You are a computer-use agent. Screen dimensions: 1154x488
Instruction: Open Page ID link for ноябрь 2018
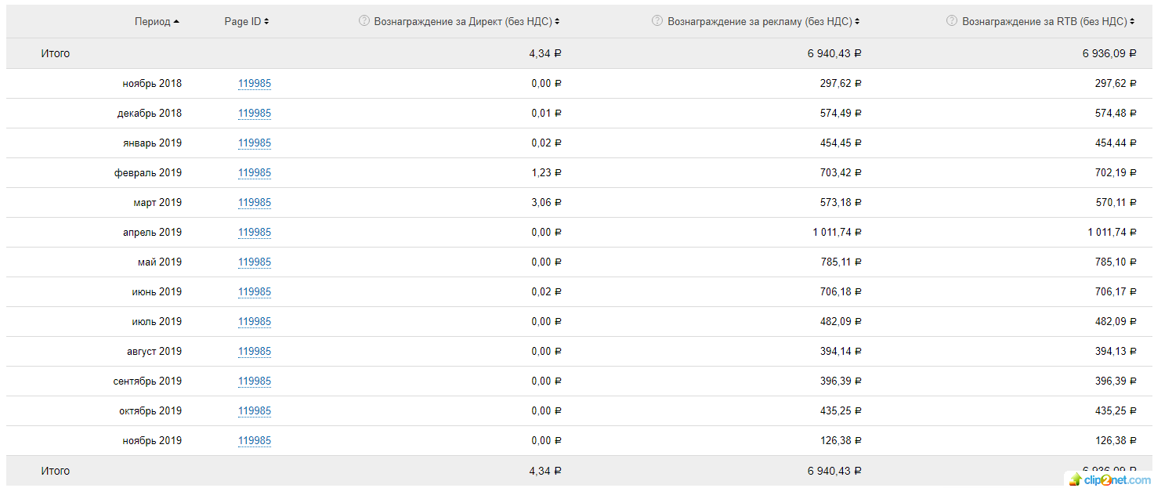255,84
